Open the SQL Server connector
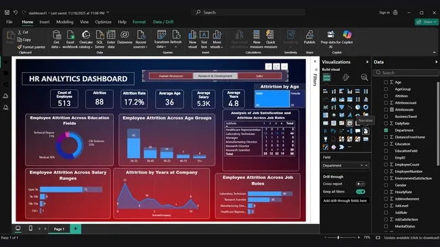This screenshot has height=247, width=440. [x=100, y=39]
